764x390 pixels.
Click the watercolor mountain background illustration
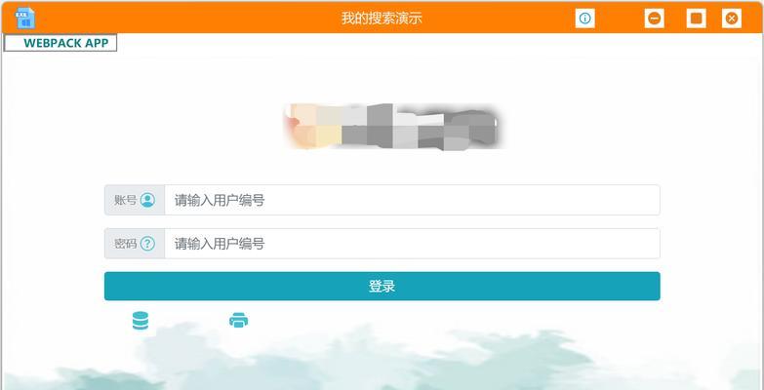point(382,360)
